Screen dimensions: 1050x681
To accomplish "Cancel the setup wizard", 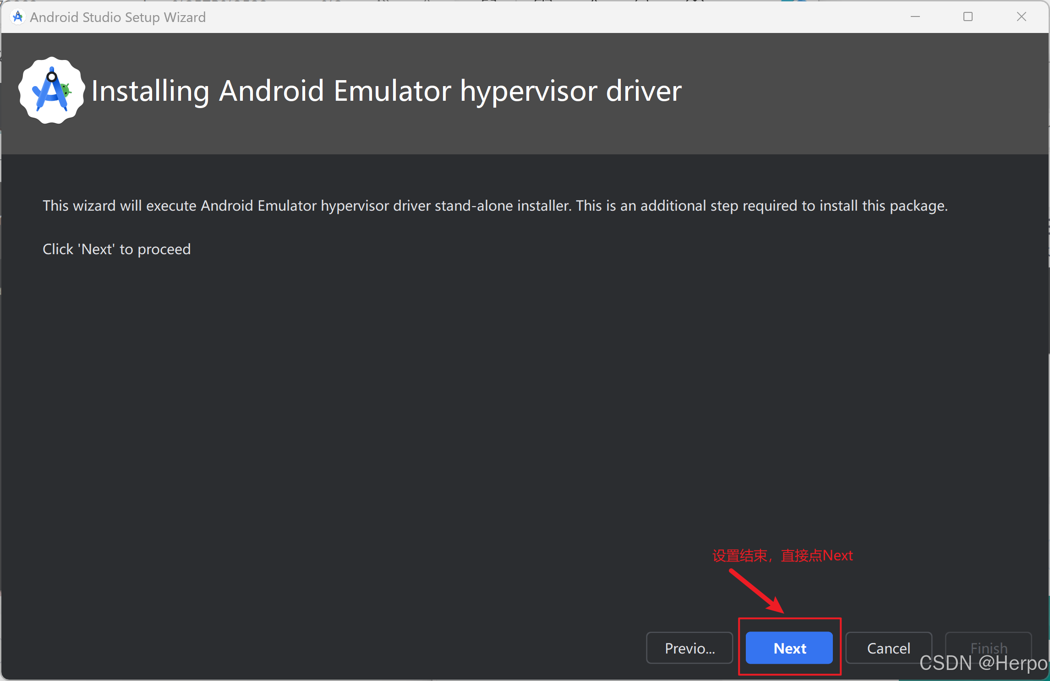I will [x=888, y=648].
